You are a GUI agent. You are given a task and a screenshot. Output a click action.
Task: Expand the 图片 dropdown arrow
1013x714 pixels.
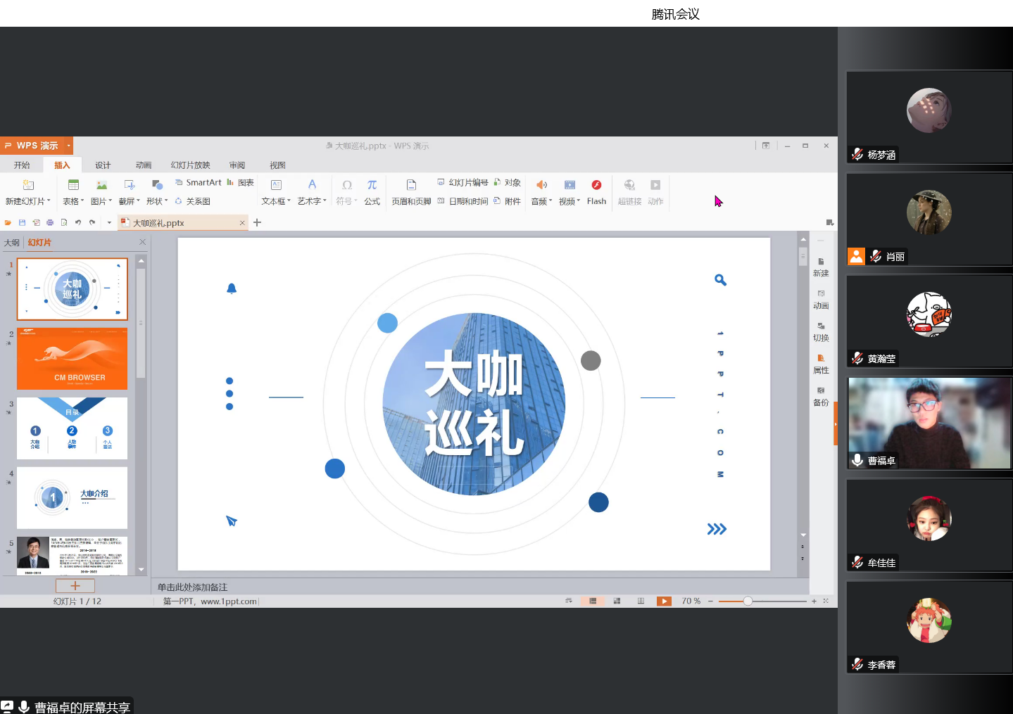coord(111,201)
